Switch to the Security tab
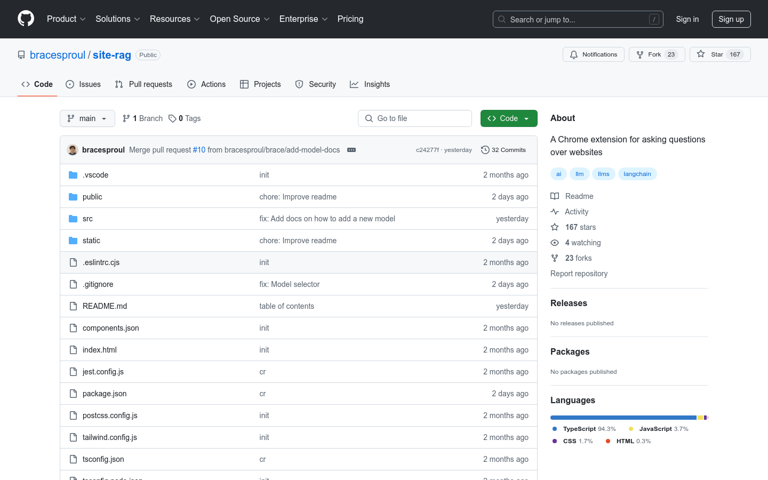 pyautogui.click(x=316, y=84)
